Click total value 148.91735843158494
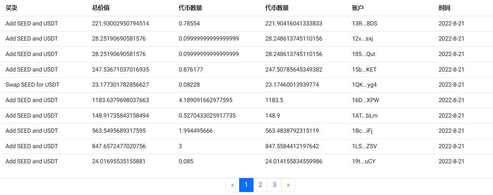 point(120,116)
